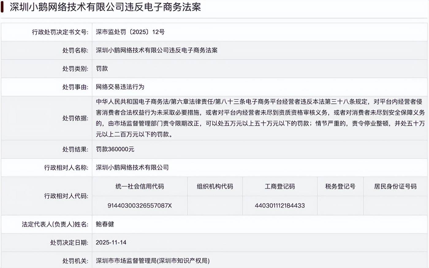Click the 工商登记码 column header

point(279,186)
